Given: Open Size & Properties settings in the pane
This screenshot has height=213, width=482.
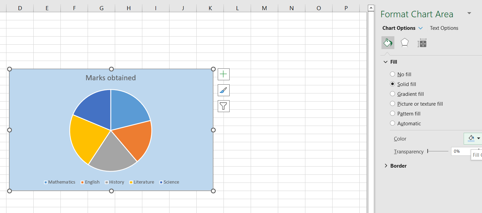Looking at the screenshot, I should pyautogui.click(x=422, y=43).
